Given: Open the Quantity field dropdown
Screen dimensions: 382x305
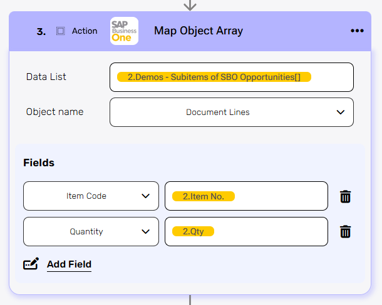Looking at the screenshot, I should [145, 232].
